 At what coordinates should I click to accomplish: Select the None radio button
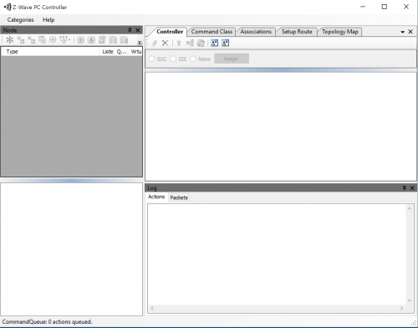click(193, 59)
